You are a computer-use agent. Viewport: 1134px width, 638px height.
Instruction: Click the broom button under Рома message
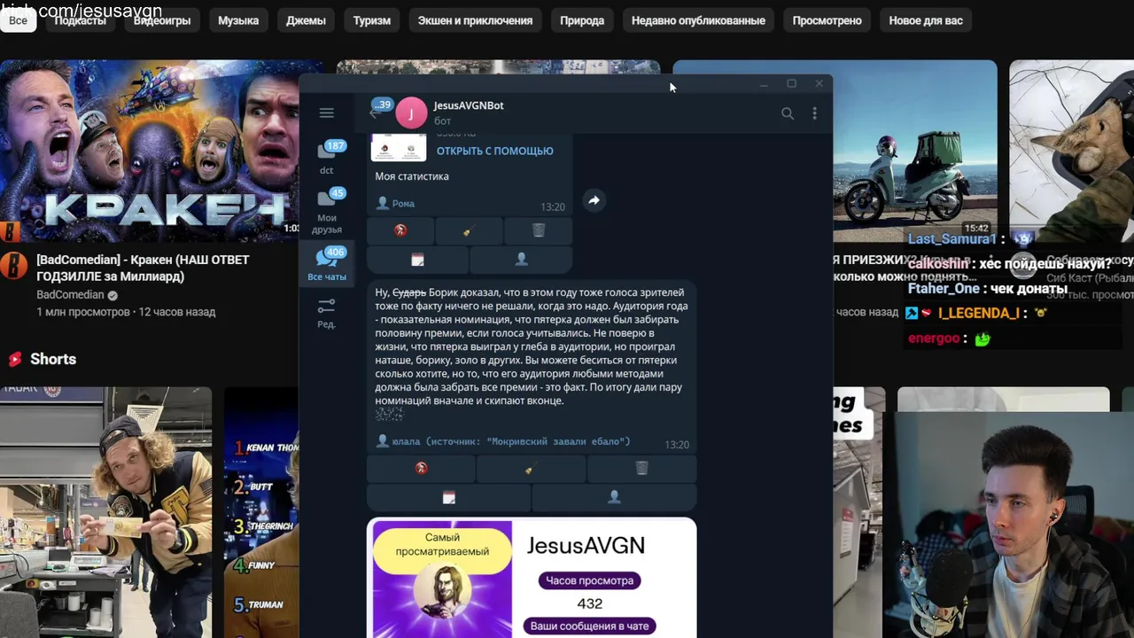tap(469, 230)
